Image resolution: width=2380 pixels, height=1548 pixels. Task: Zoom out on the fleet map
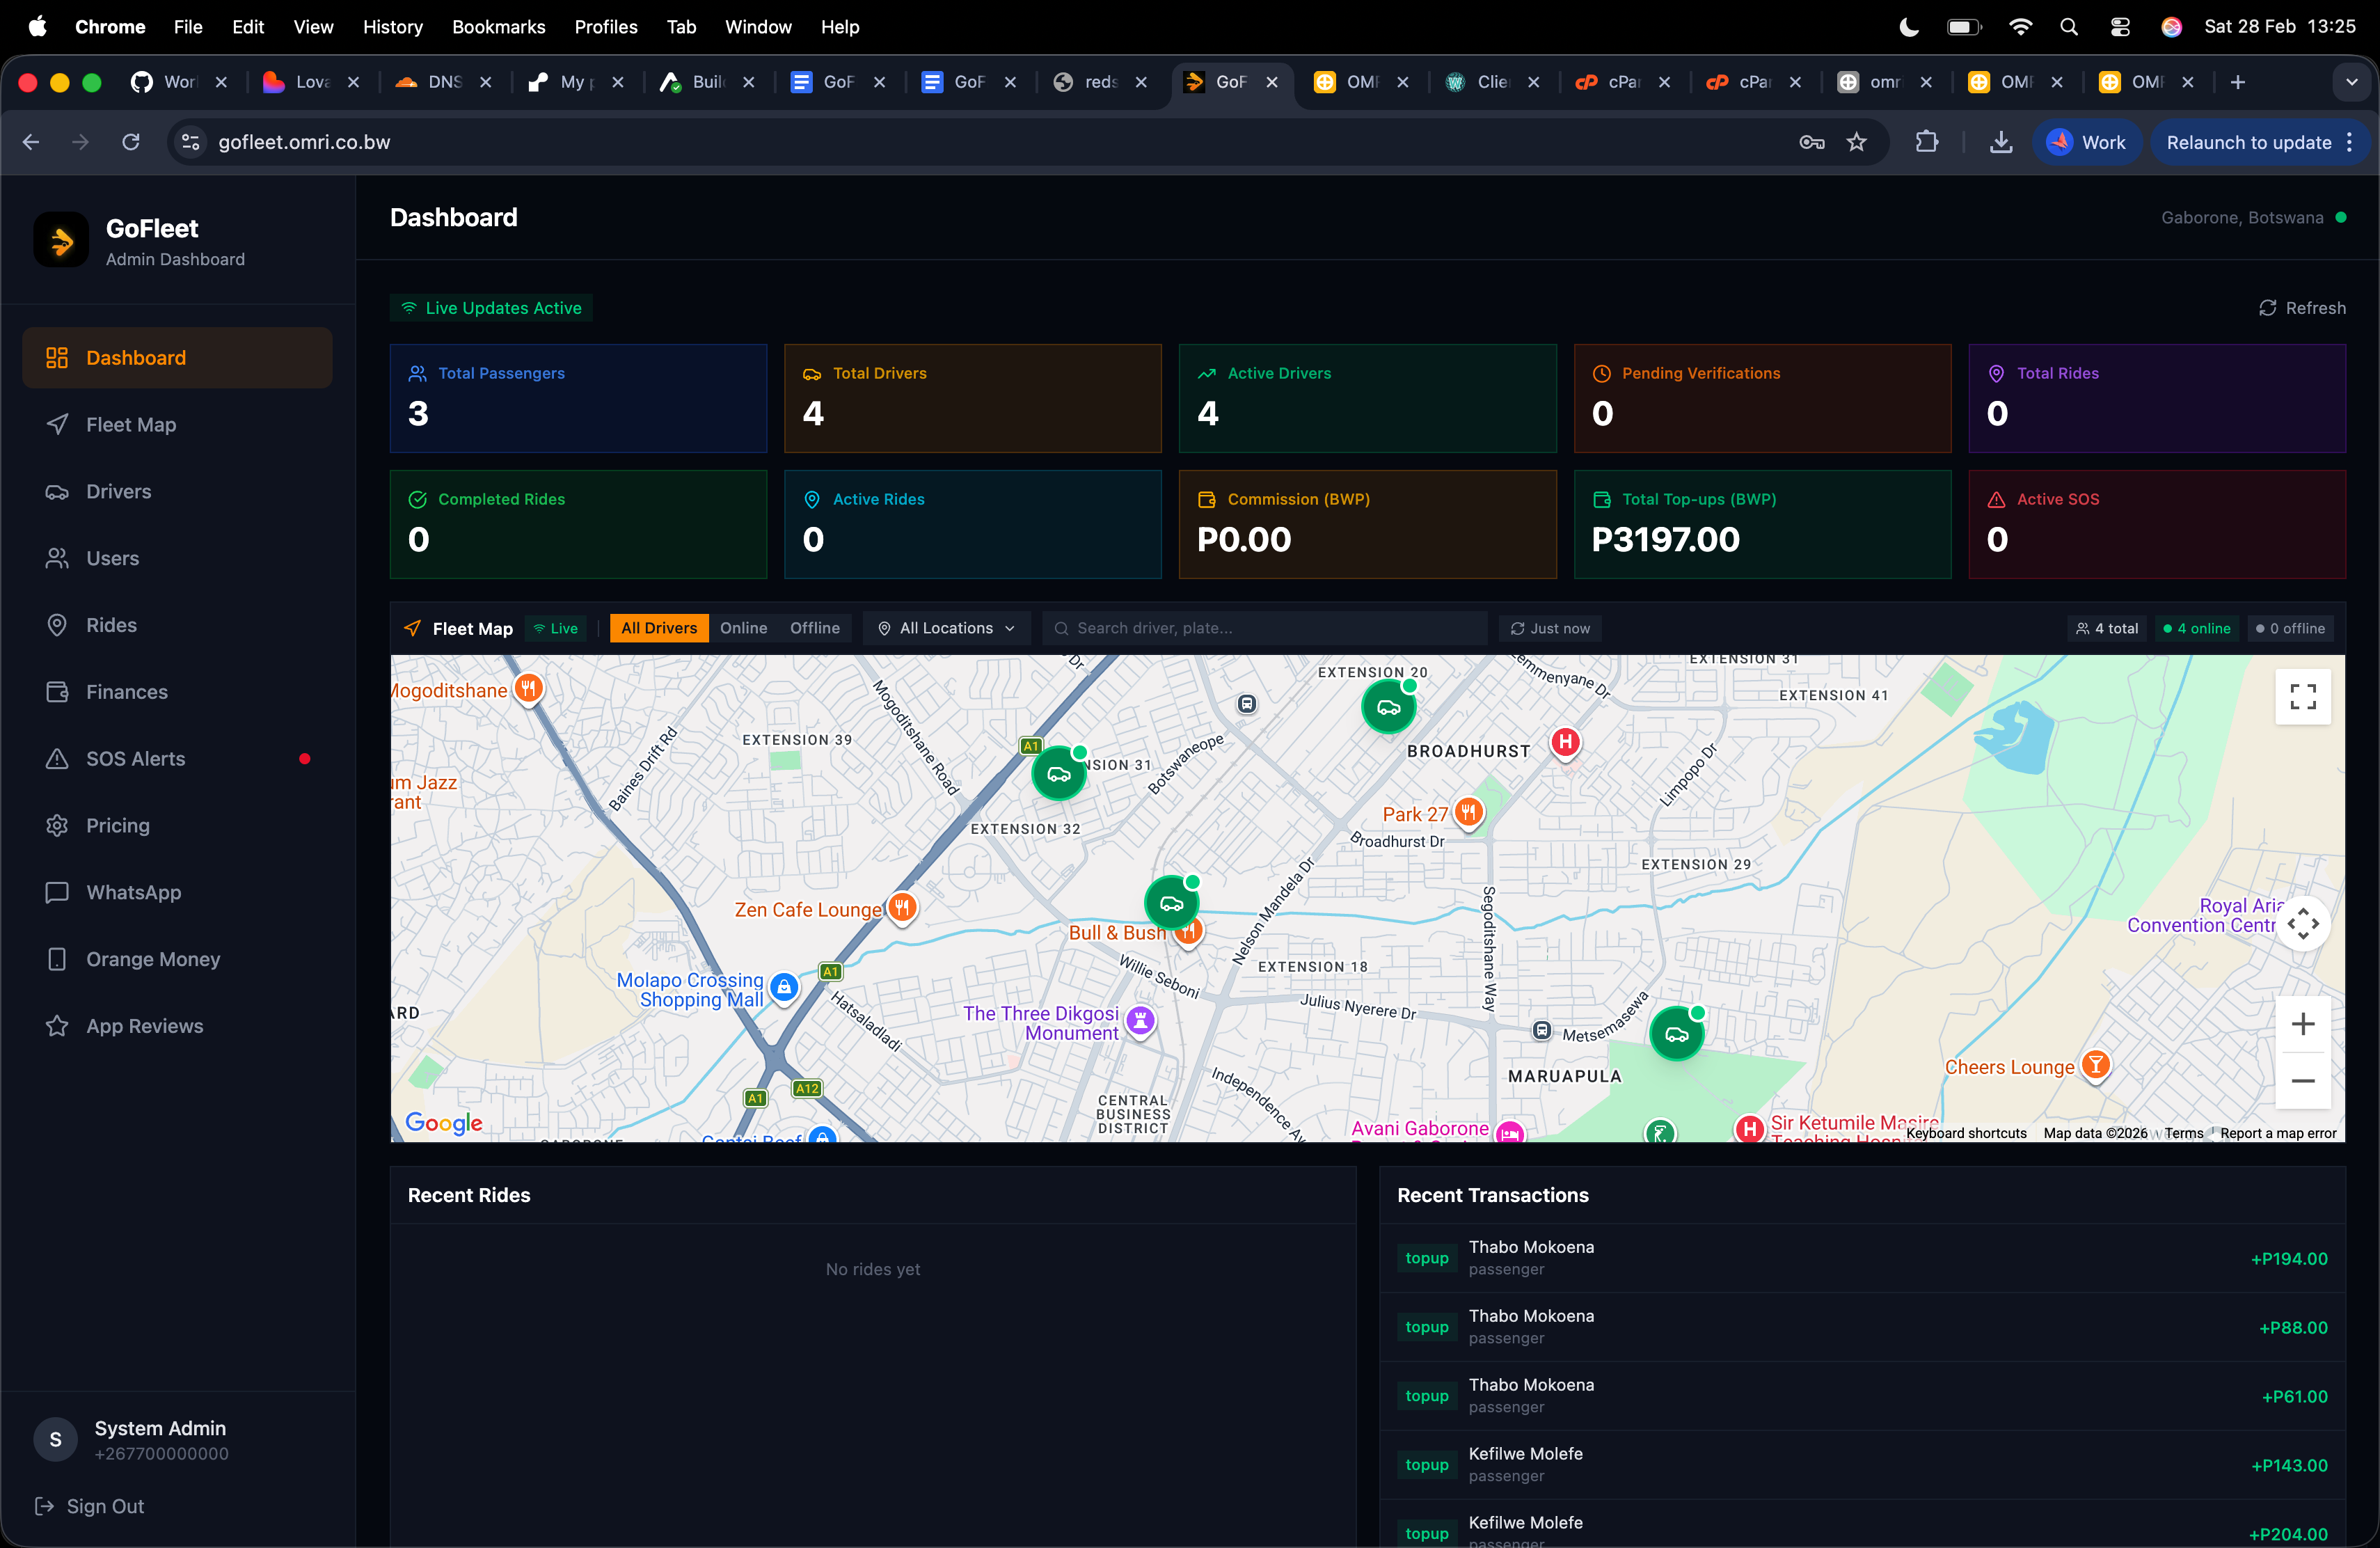point(2303,1080)
